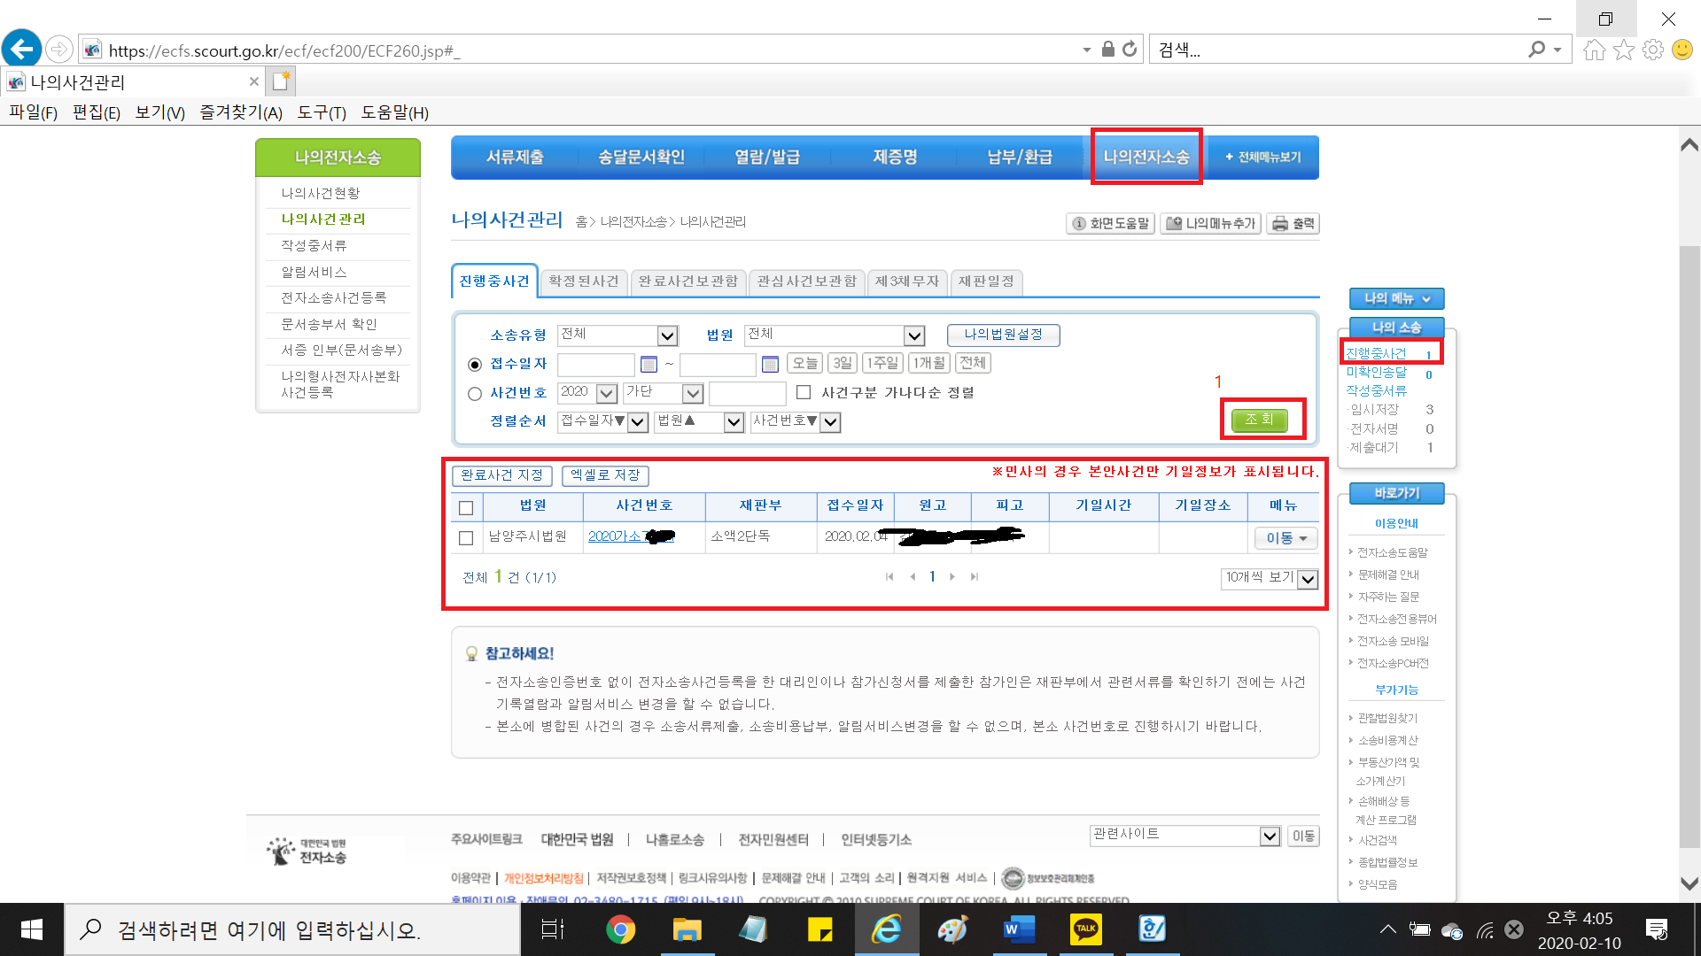Screen dimensions: 1701x956
Task: Switch to the 확정된사건 tab
Action: (x=583, y=281)
